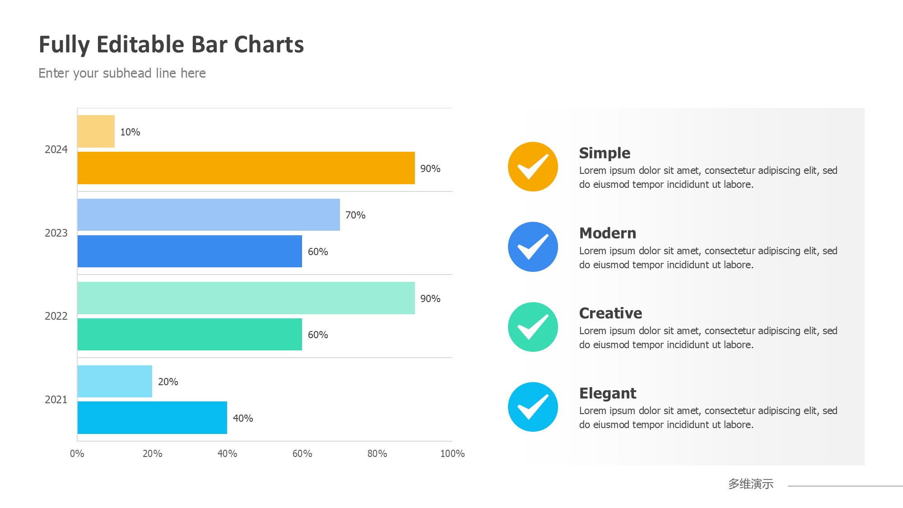Select the 2024 light yellow 10% bar
This screenshot has width=903, height=508.
96,131
